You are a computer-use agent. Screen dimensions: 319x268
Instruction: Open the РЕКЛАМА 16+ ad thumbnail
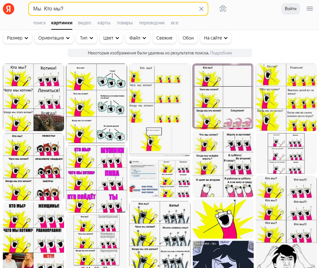pos(223,254)
